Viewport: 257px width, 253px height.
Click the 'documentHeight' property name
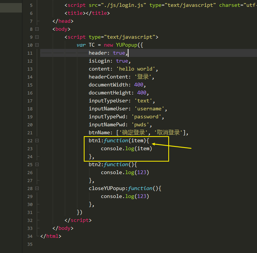coord(110,93)
